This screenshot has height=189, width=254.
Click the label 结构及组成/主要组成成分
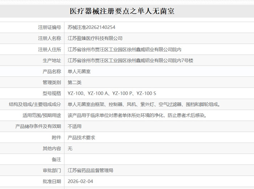coord(35,104)
